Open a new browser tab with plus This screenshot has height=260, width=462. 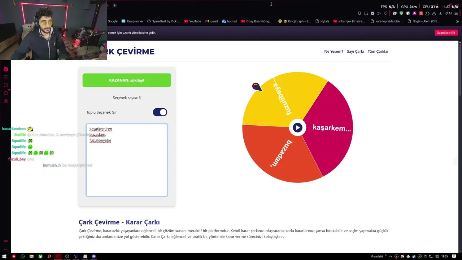[114, 5]
